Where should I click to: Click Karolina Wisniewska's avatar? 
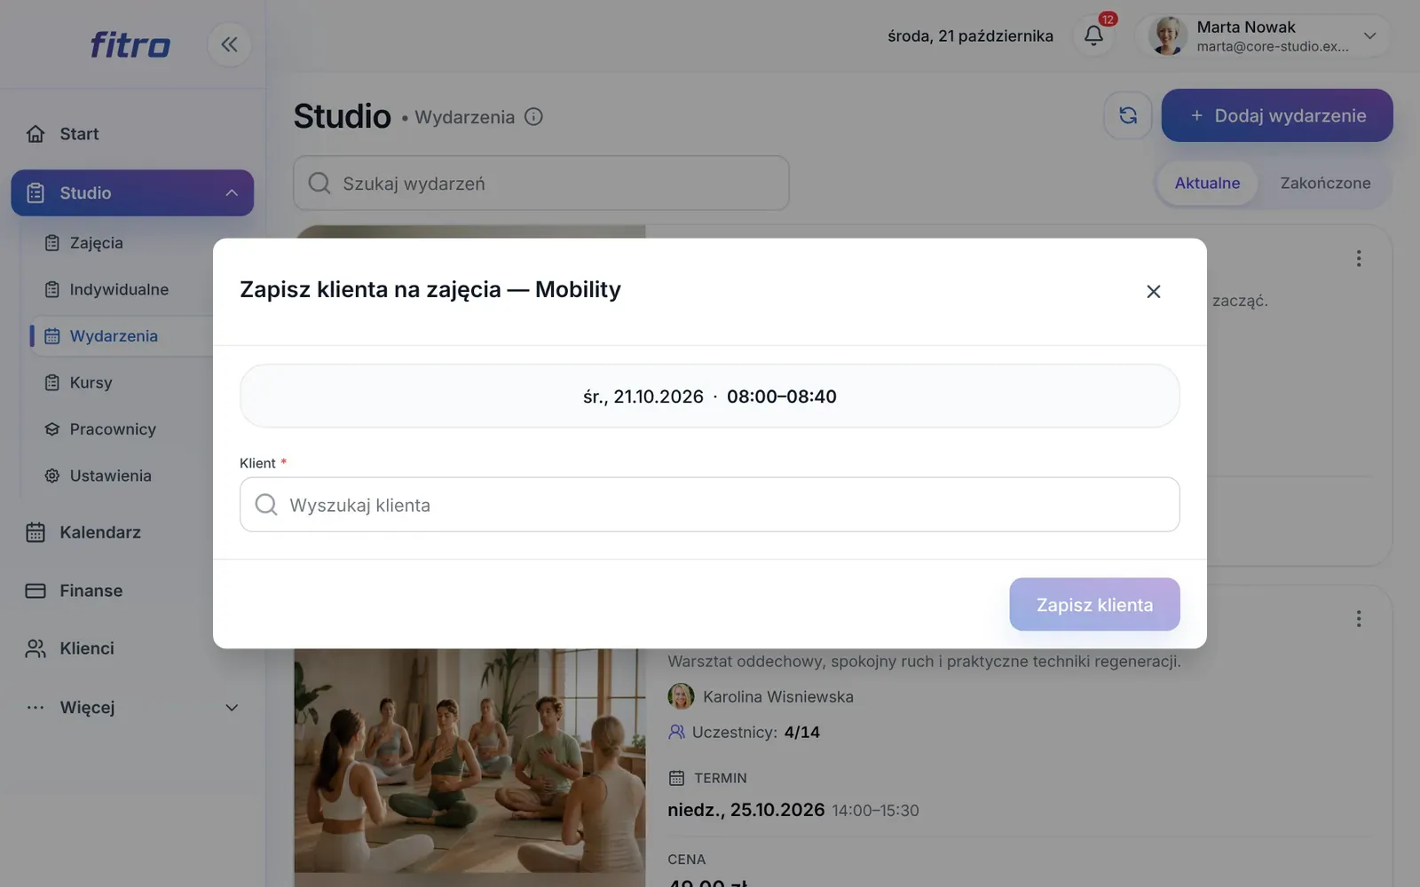pos(681,696)
